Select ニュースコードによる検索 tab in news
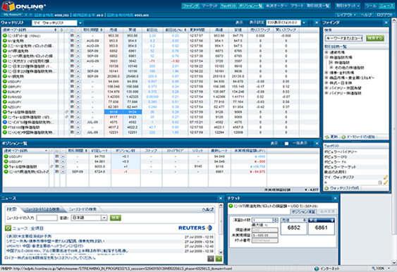The height and width of the screenshot is (272, 397). tap(43, 209)
